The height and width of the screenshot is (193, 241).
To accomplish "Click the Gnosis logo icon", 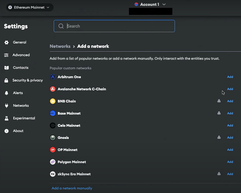I will (x=53, y=138).
